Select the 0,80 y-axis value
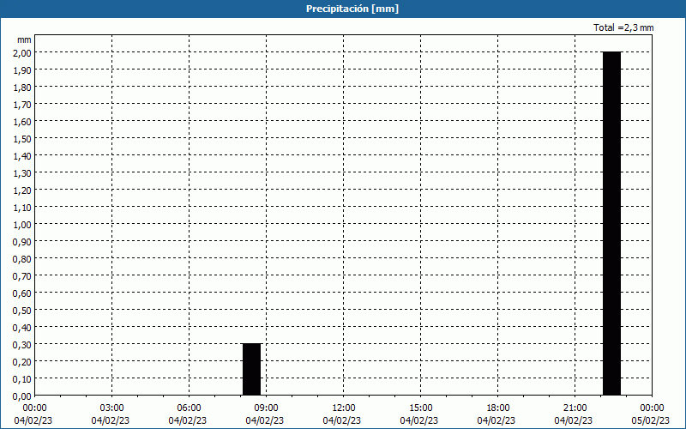The image size is (686, 429). click(23, 259)
